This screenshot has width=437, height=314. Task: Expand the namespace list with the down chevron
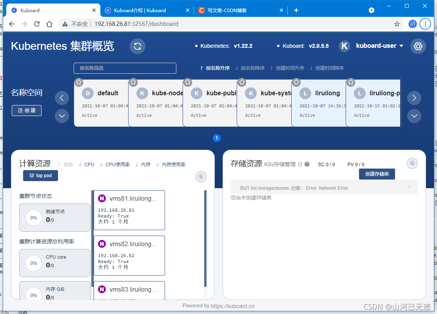(62, 116)
